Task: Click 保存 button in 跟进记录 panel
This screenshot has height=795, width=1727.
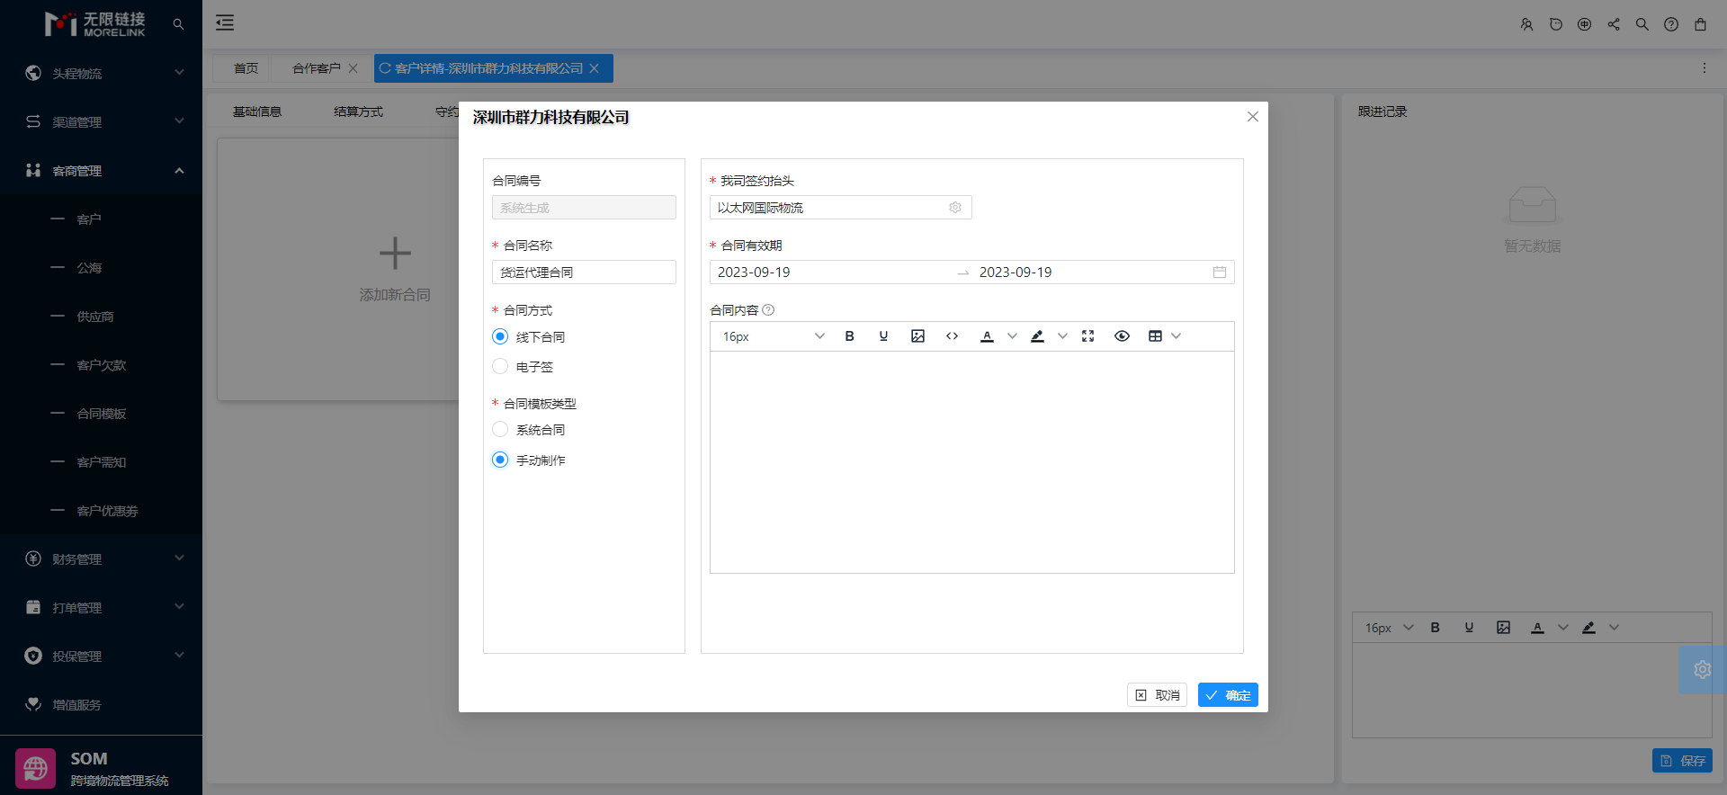Action: pyautogui.click(x=1682, y=761)
